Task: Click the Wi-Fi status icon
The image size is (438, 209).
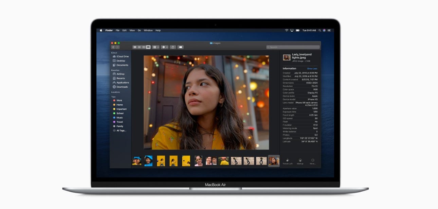Action: (x=287, y=30)
